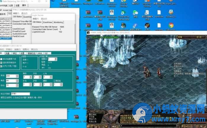Image resolution: width=207 pixels, height=128 pixels.
Task: Switch to the 设置 tab in Gate Balancing
Action: click(x=17, y=6)
